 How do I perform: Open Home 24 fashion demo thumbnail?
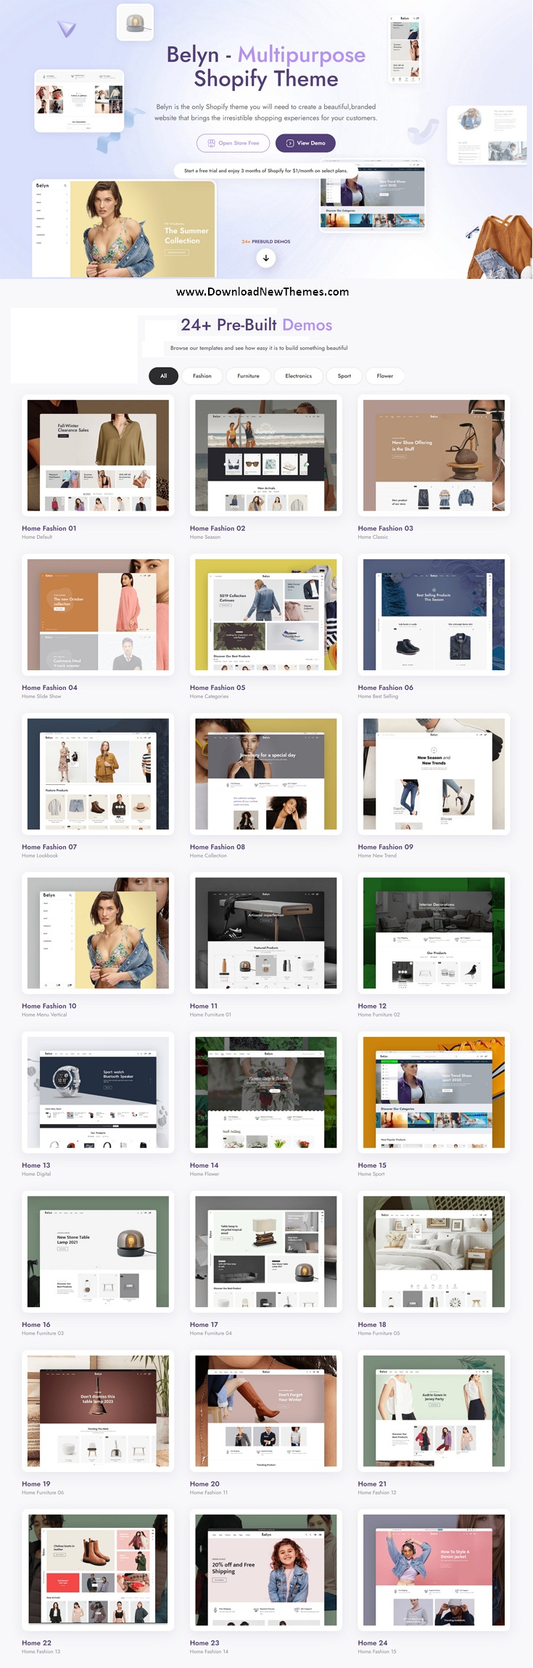pyautogui.click(x=434, y=1570)
